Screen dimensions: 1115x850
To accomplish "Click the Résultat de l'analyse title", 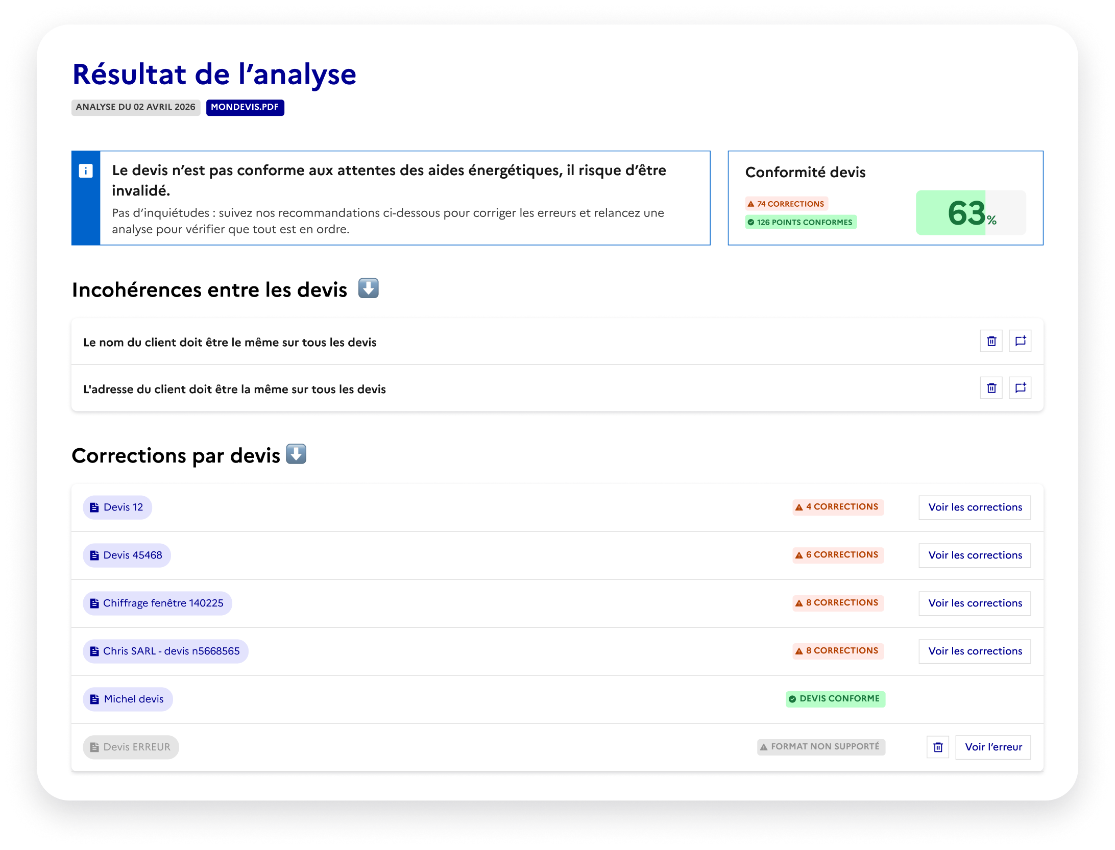I will pyautogui.click(x=214, y=74).
